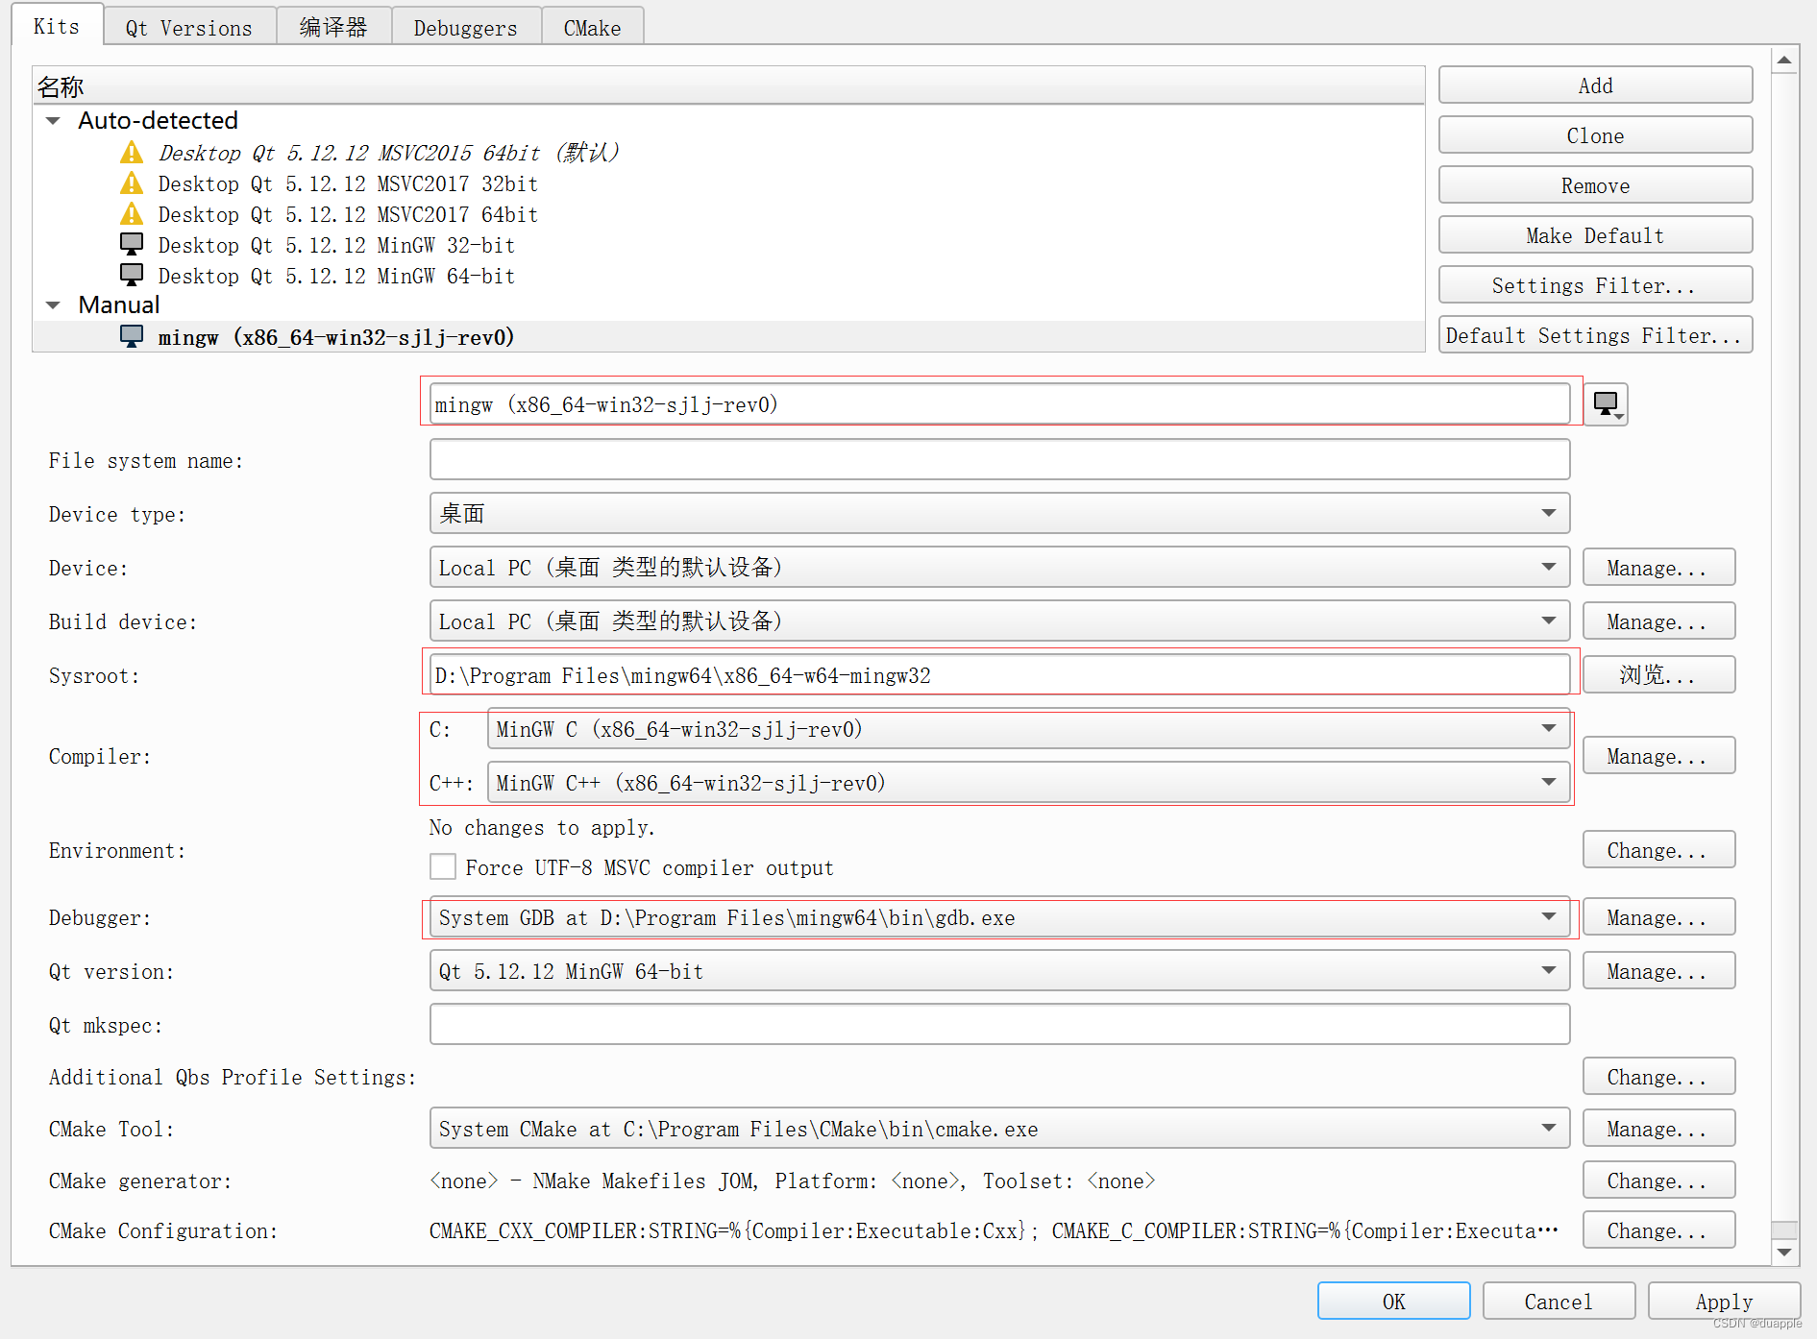1817x1339 pixels.
Task: Collapse the Auto-detected kits group
Action: pos(54,121)
